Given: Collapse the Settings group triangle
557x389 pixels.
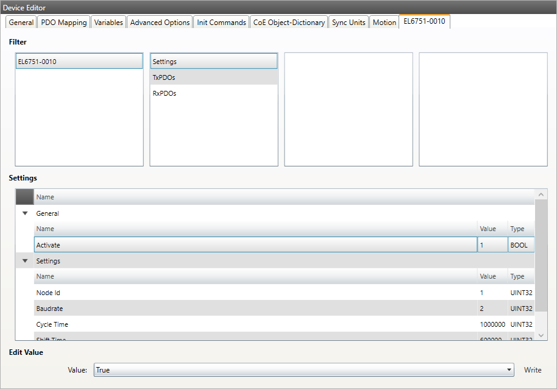Looking at the screenshot, I should pos(25,261).
